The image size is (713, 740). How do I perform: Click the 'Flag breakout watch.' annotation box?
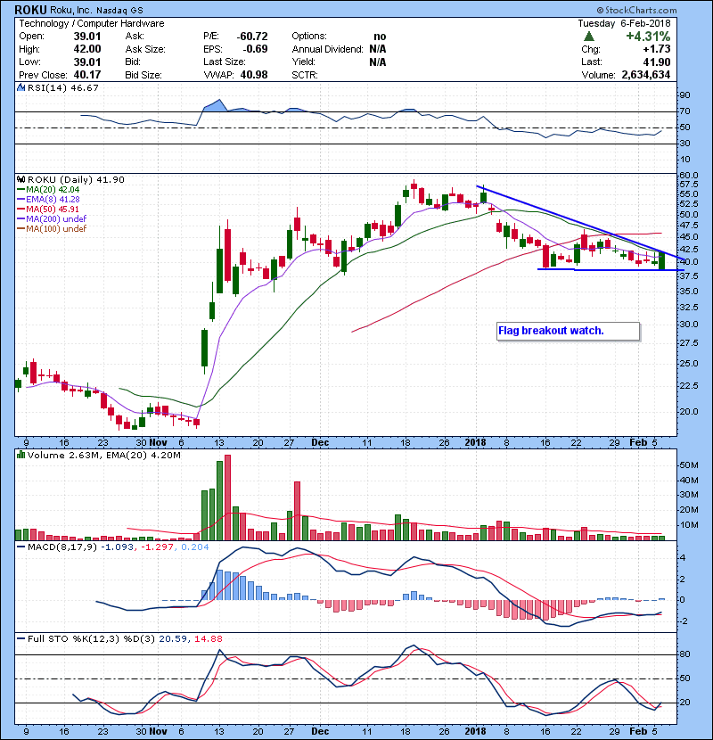568,331
